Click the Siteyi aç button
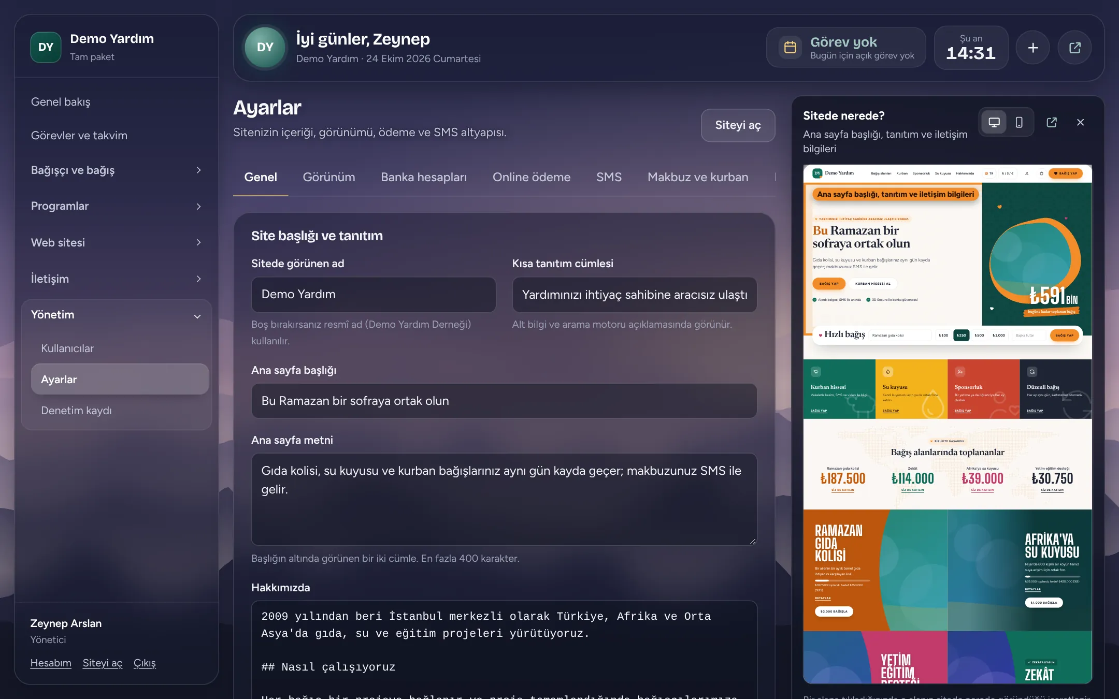 (x=738, y=125)
